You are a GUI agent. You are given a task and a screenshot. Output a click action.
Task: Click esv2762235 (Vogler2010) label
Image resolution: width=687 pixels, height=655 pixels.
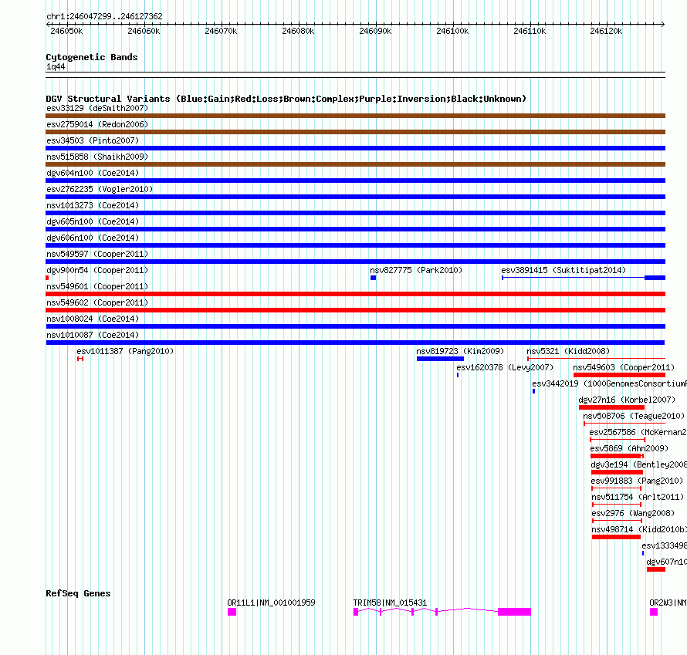(100, 189)
